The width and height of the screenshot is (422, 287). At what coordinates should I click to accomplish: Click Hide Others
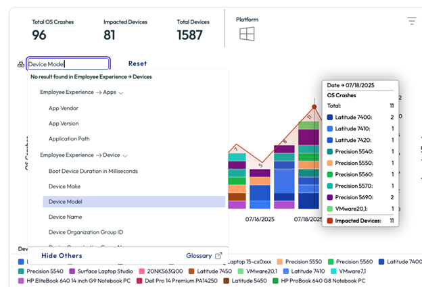[62, 255]
